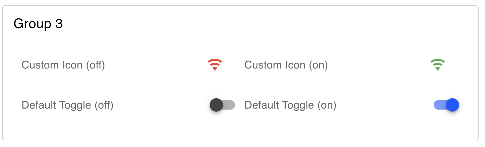The height and width of the screenshot is (147, 485).
Task: Turn off the Default Toggle (on) switch
Action: tap(446, 105)
